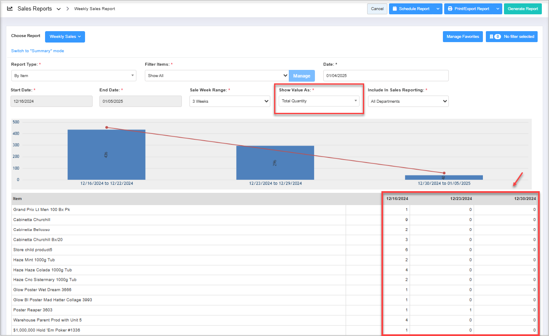Click Schedule Report button
This screenshot has width=549, height=336.
[411, 9]
